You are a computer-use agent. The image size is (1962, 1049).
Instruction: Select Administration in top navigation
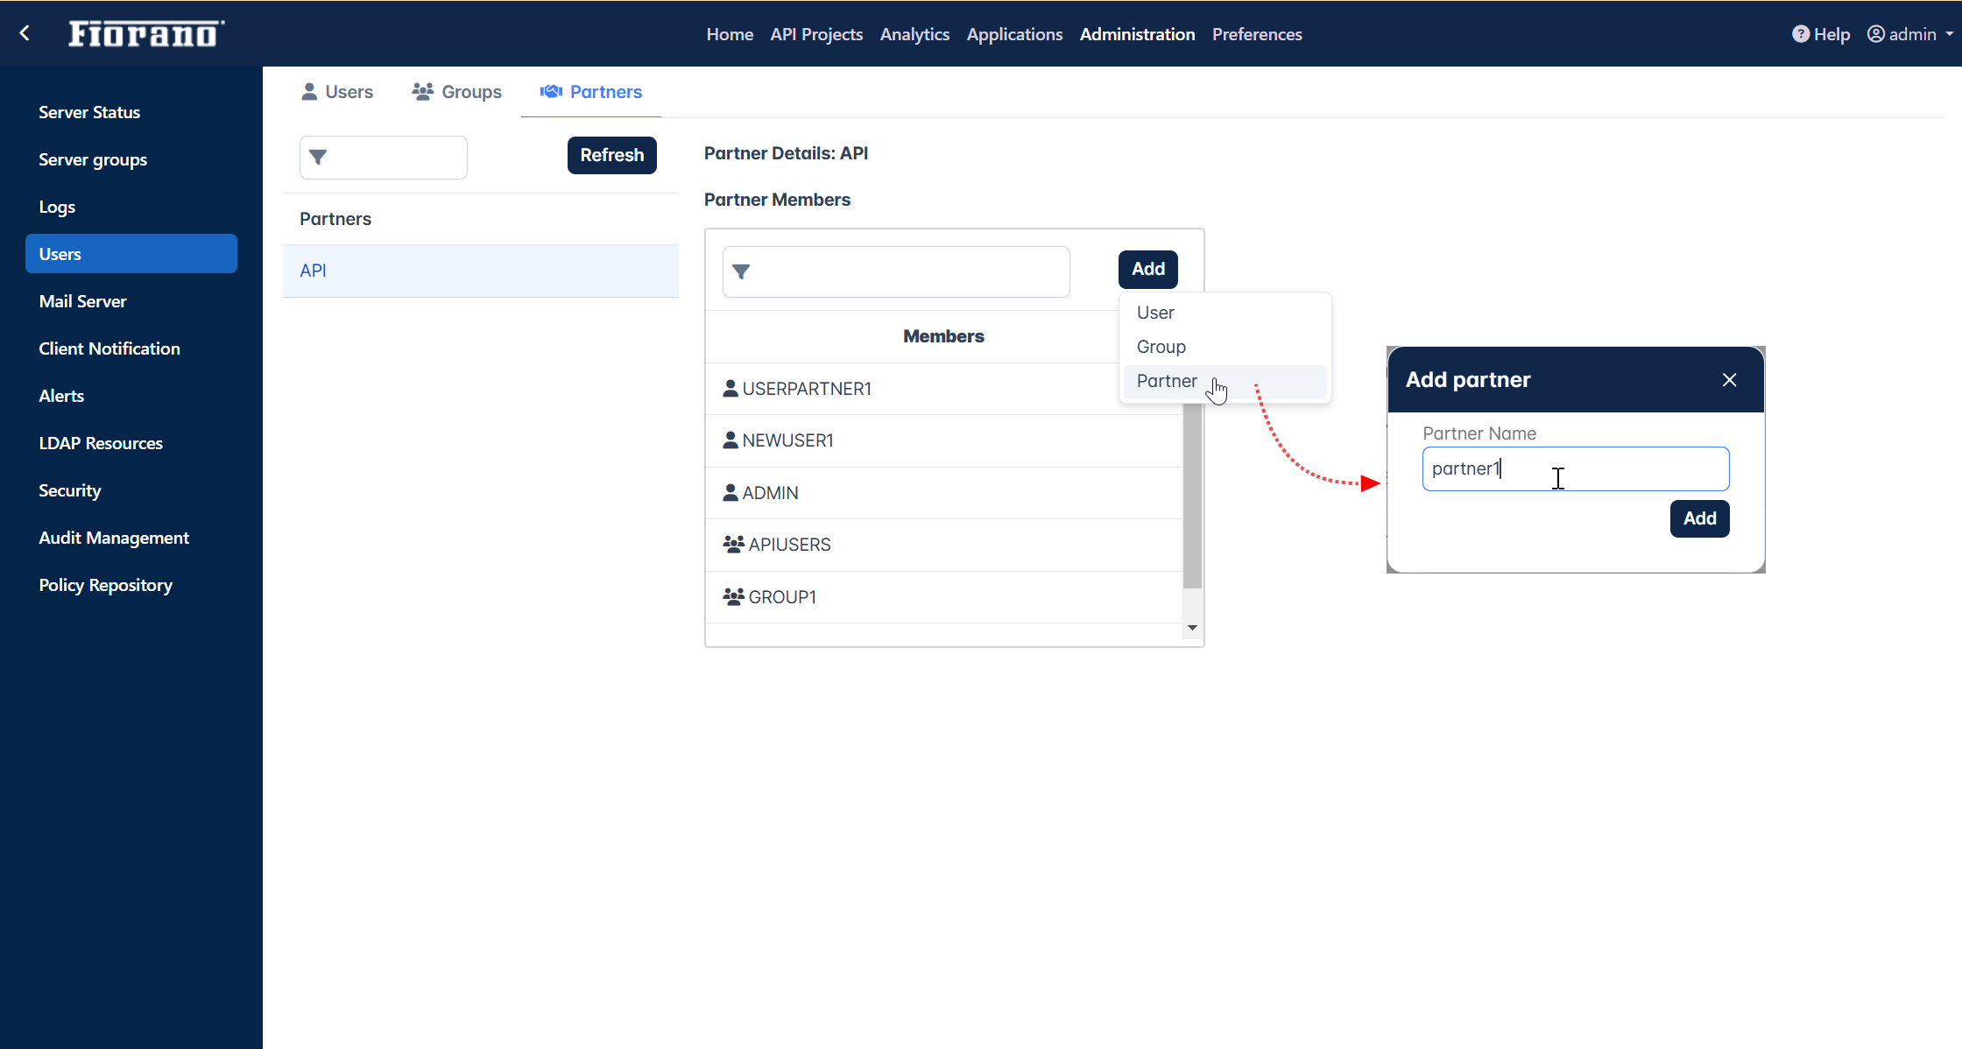pos(1137,34)
